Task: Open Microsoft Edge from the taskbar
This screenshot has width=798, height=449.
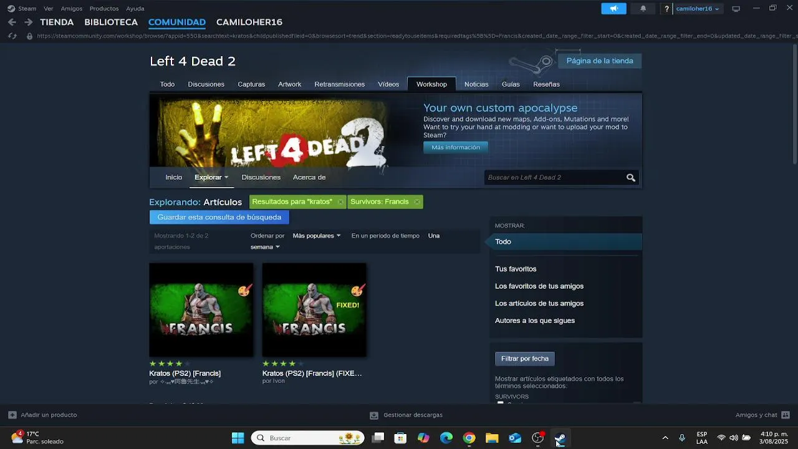Action: click(x=446, y=438)
